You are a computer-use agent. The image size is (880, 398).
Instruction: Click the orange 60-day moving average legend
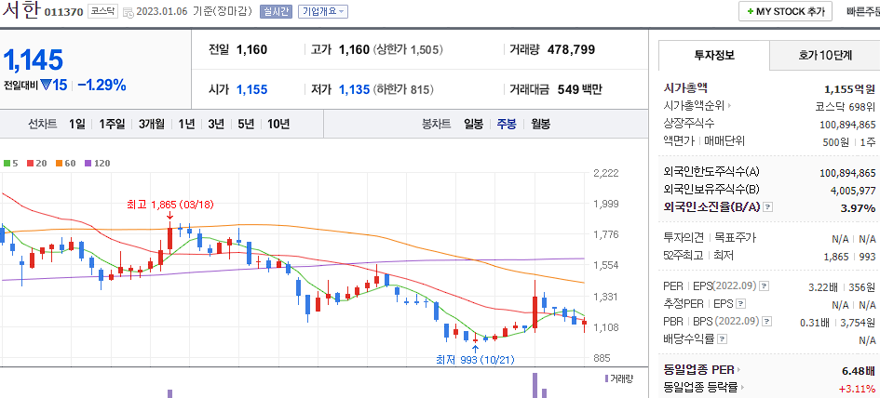click(x=66, y=164)
